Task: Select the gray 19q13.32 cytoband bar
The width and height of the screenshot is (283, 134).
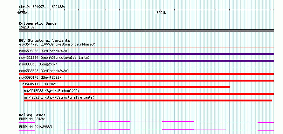Action: pos(146,31)
